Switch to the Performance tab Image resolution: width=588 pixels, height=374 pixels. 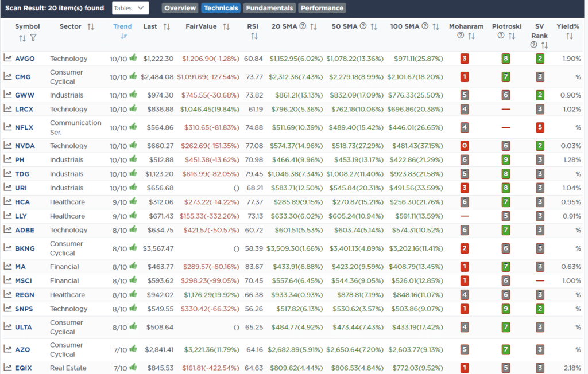[x=322, y=8]
